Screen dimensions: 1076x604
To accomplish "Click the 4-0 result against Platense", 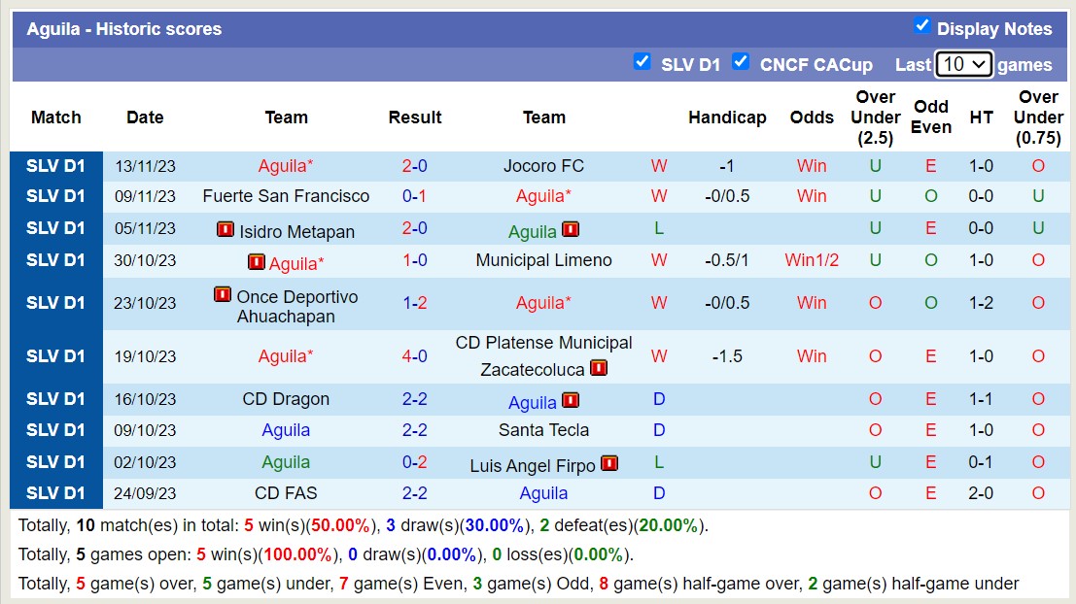I will [x=415, y=356].
